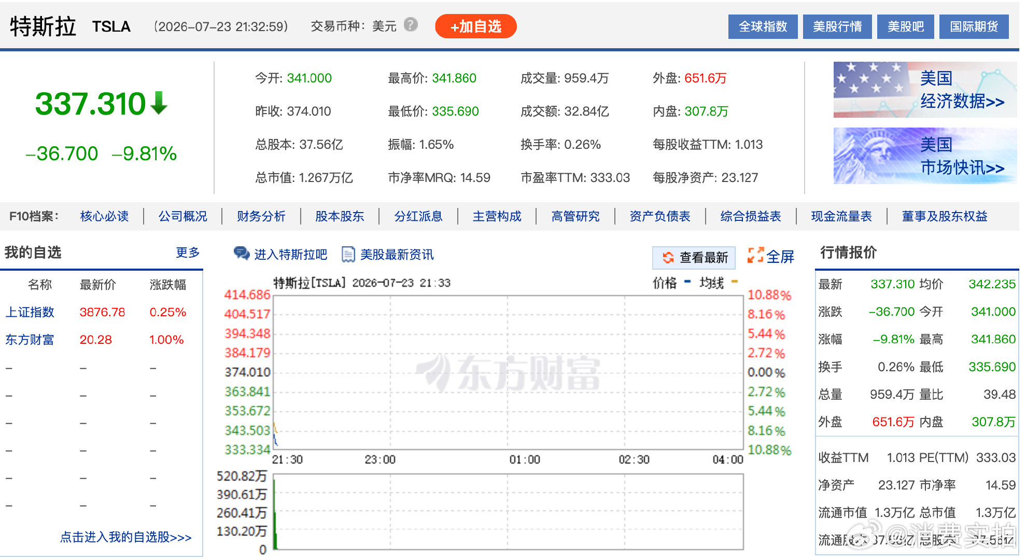1026x560 pixels.
Task: Open 公司概况 F10 tab
Action: pos(182,216)
